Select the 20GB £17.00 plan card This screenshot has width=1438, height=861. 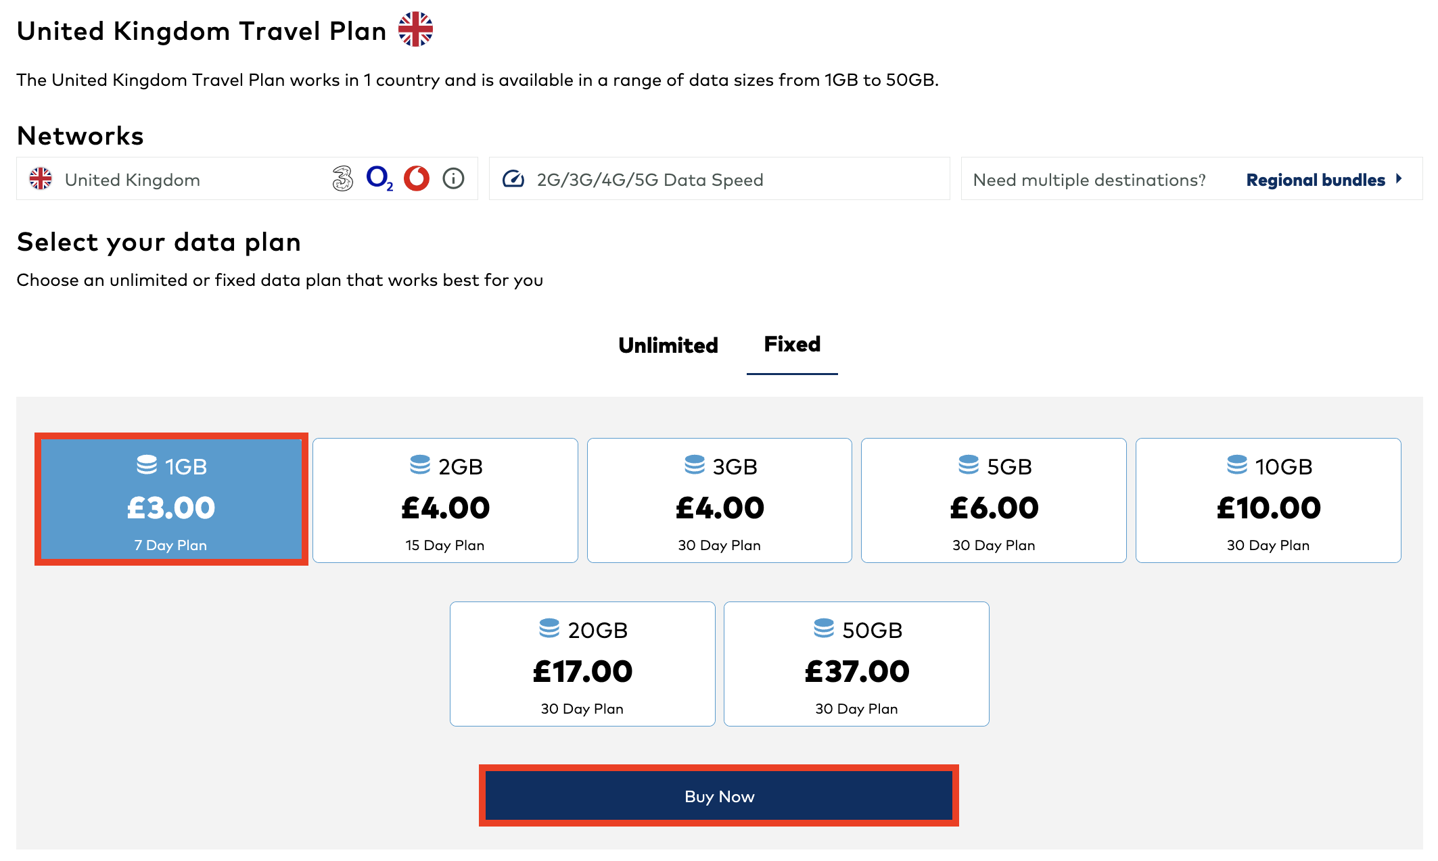[x=582, y=664]
